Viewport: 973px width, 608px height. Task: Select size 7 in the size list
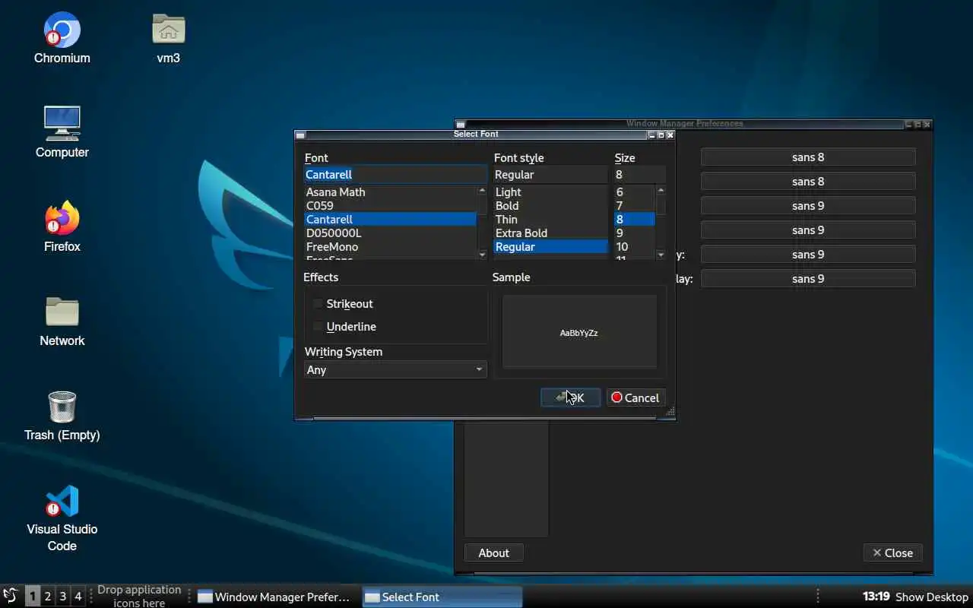coord(635,206)
